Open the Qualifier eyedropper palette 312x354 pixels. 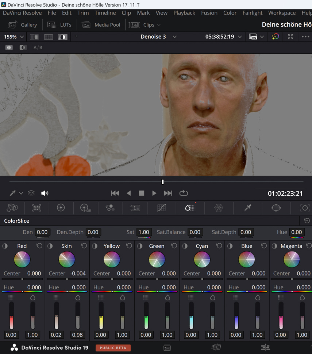click(x=247, y=208)
